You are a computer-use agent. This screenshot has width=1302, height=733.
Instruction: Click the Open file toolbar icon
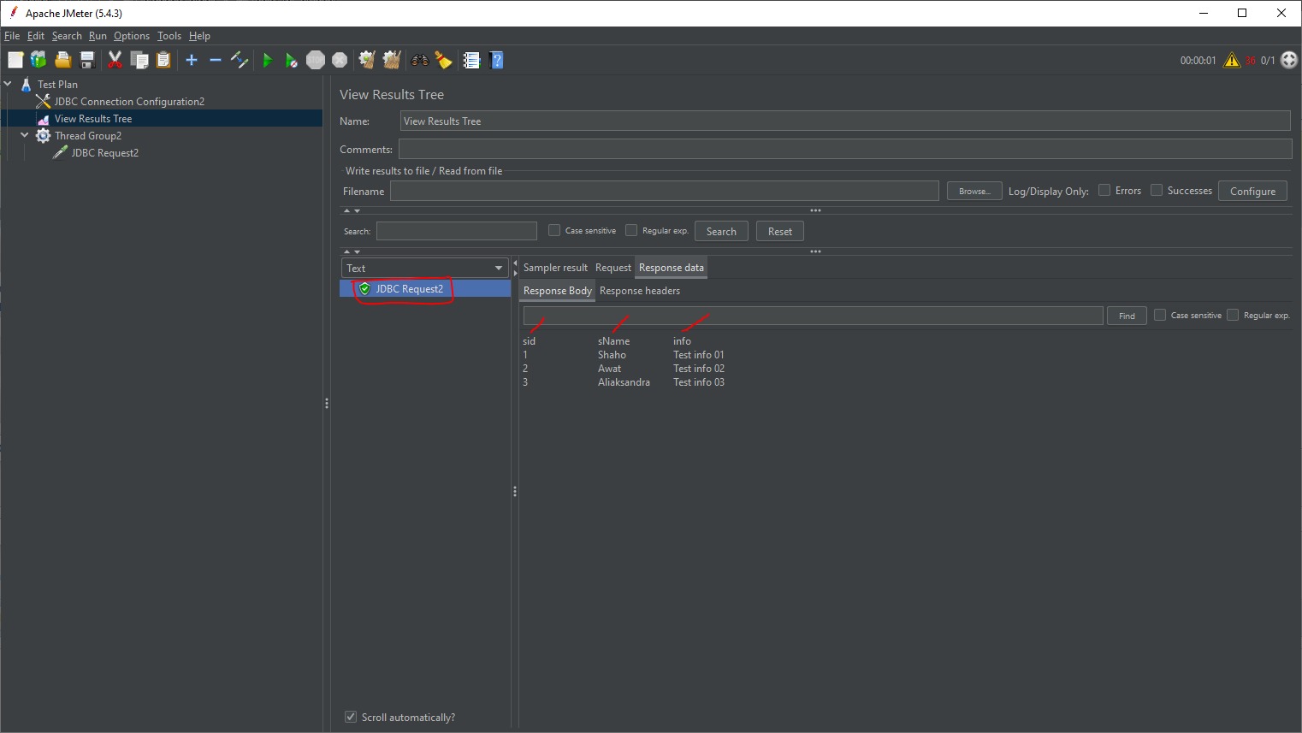tap(62, 60)
